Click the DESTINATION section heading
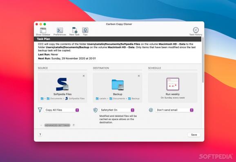This screenshot has width=236, height=162. tap(101, 68)
